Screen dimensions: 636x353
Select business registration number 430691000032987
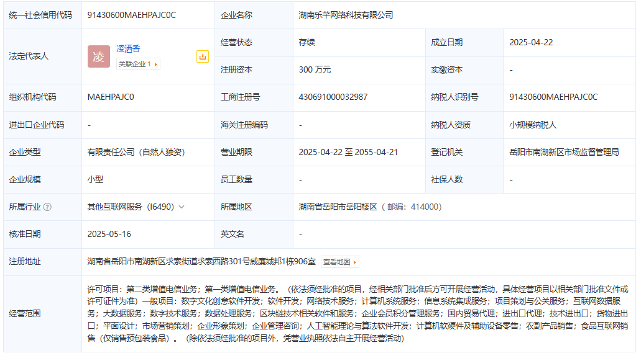(333, 97)
